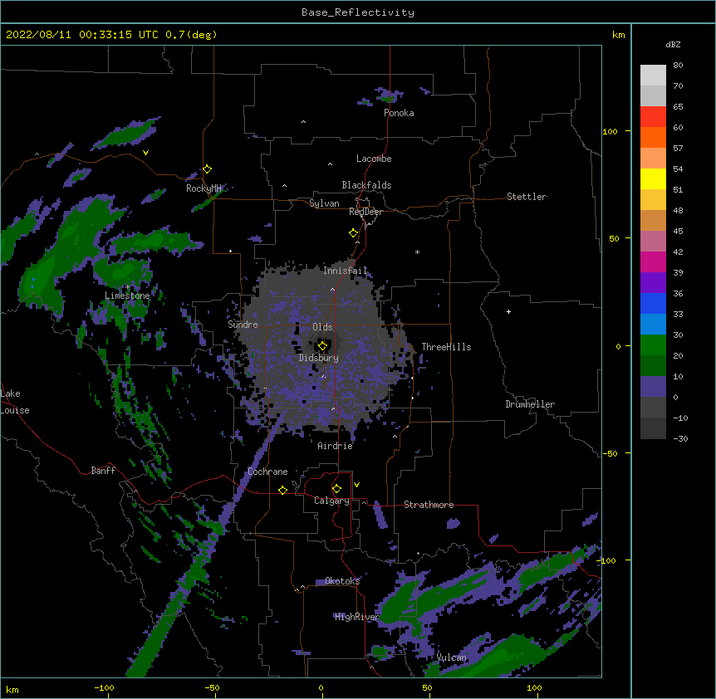
Task: Click the 0.7(deg) elevation angle text
Action: (191, 35)
